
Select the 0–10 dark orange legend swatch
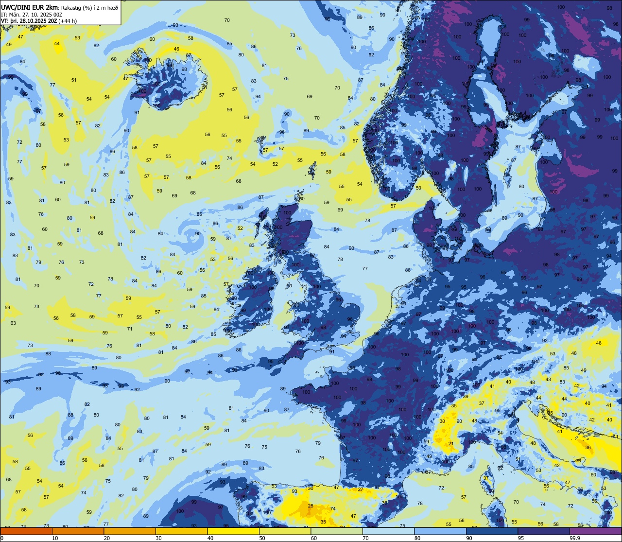26,531
